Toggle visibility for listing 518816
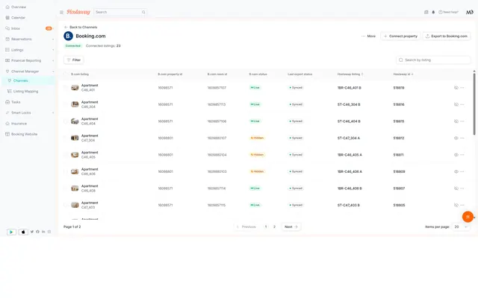This screenshot has width=478, height=298. click(456, 104)
